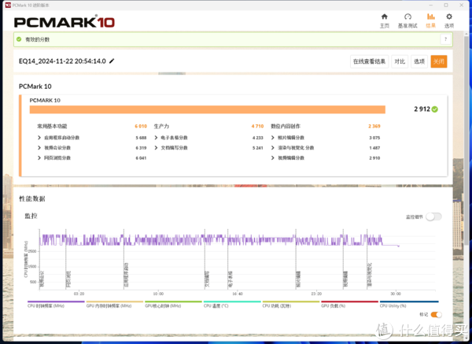Click the 文档编写 marker in the chart
Screen dimensions: 472x344
coord(207,279)
